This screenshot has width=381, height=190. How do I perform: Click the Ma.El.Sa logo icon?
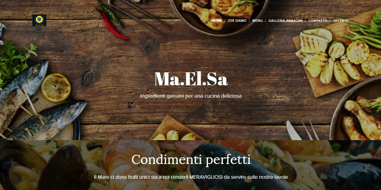[39, 20]
